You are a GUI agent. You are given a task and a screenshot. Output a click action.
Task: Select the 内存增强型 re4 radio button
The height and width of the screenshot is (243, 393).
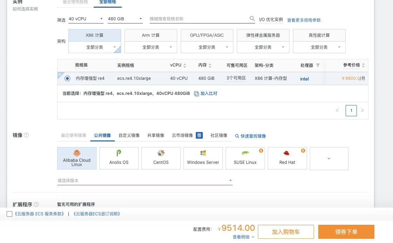[67, 78]
